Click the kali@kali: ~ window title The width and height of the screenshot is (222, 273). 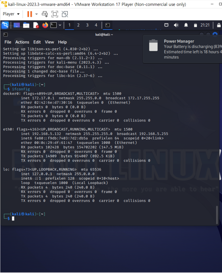point(104,34)
